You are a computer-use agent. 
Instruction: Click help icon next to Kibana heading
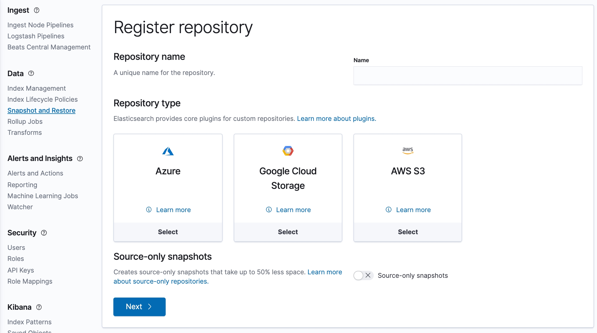(39, 307)
